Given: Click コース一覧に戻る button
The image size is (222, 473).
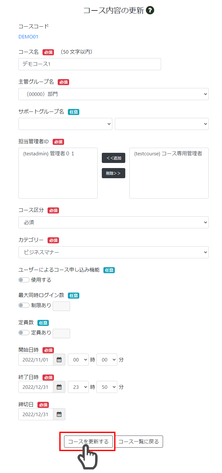Looking at the screenshot, I should click(139, 442).
